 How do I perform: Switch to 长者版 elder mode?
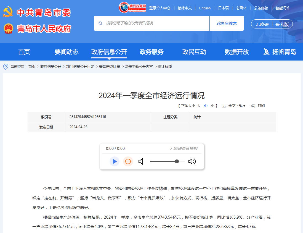point(282,24)
